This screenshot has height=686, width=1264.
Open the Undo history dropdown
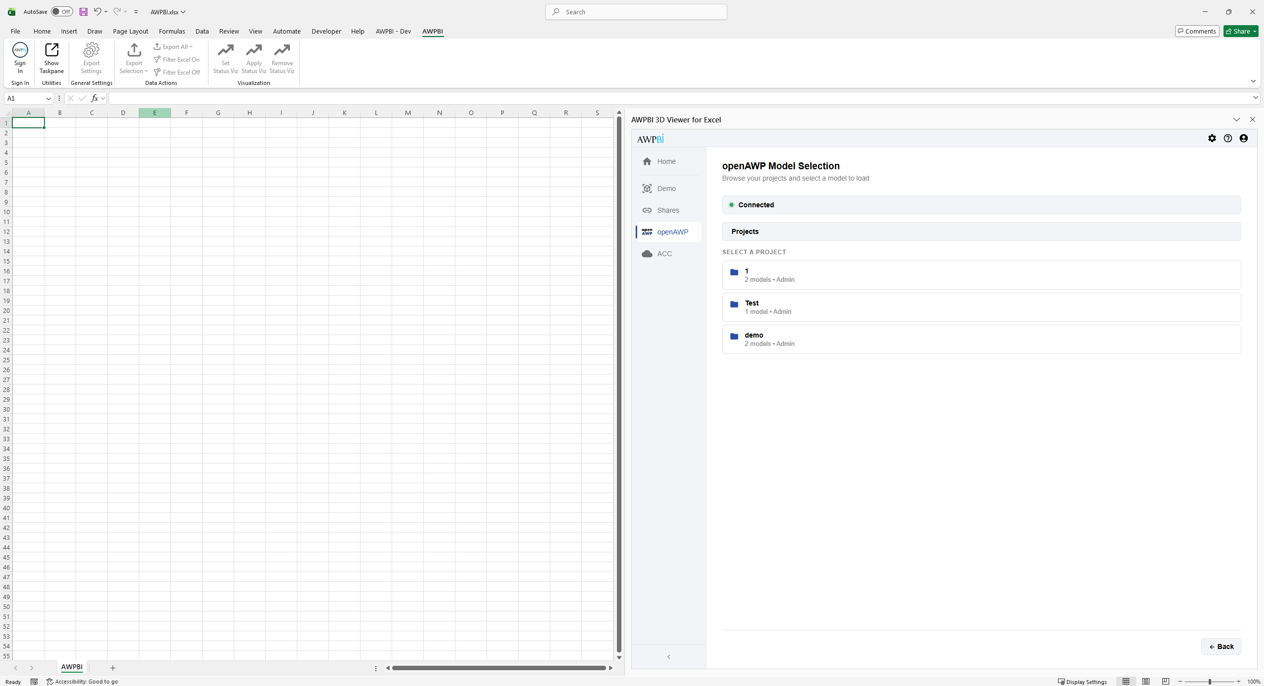pyautogui.click(x=106, y=12)
